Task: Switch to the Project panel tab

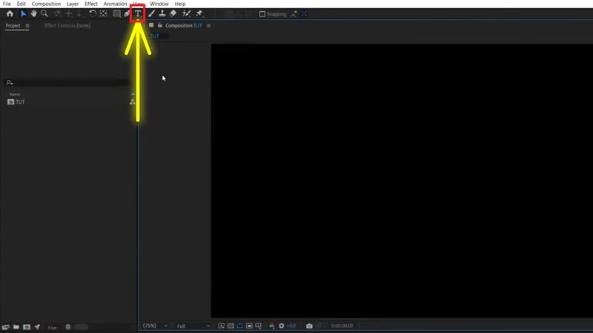Action: (13, 25)
